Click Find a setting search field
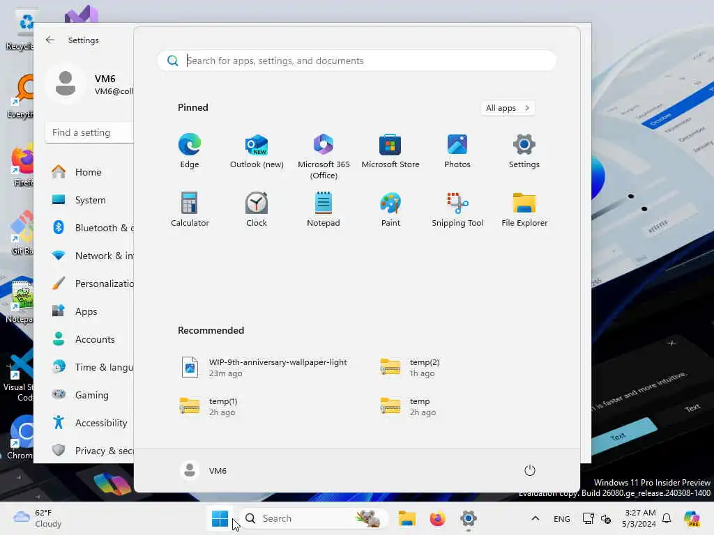The image size is (714, 535). (89, 132)
